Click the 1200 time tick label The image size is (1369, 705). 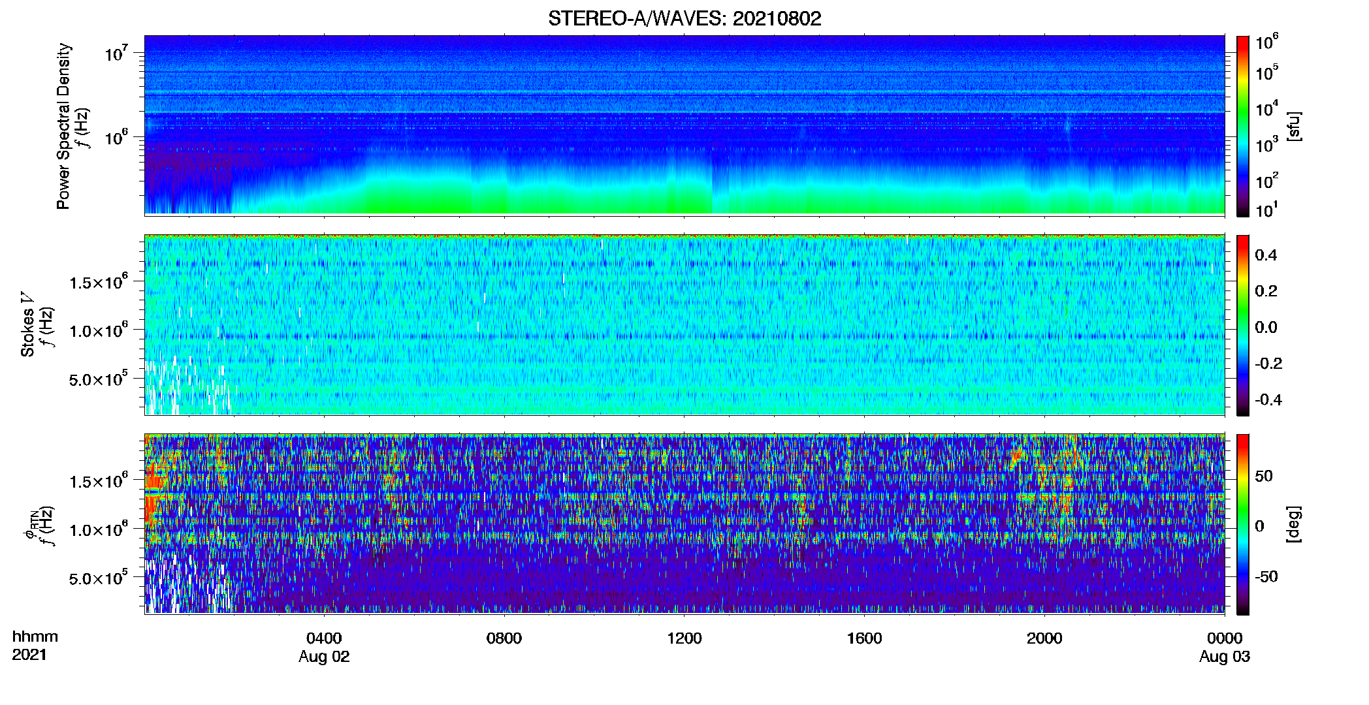point(684,638)
